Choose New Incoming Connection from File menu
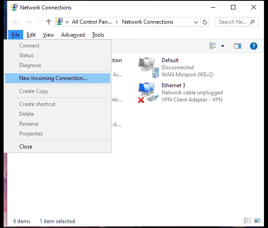This screenshot has height=228, width=268. (53, 78)
